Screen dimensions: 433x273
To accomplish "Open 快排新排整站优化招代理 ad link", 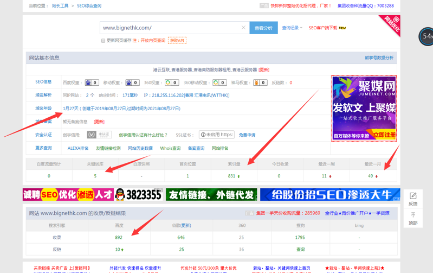I will click(x=301, y=6).
